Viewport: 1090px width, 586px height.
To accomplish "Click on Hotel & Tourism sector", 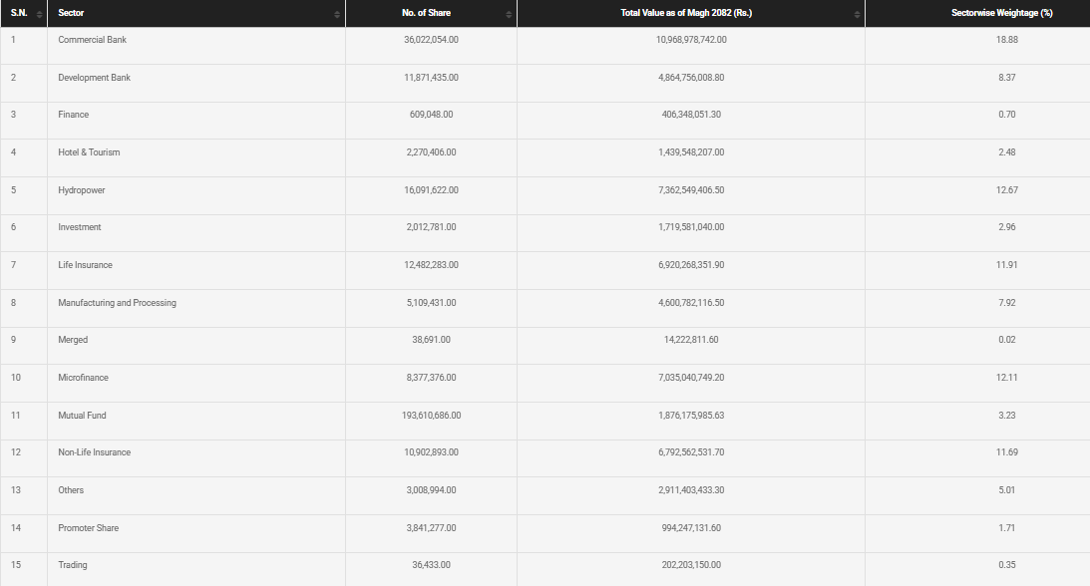I will coord(89,152).
